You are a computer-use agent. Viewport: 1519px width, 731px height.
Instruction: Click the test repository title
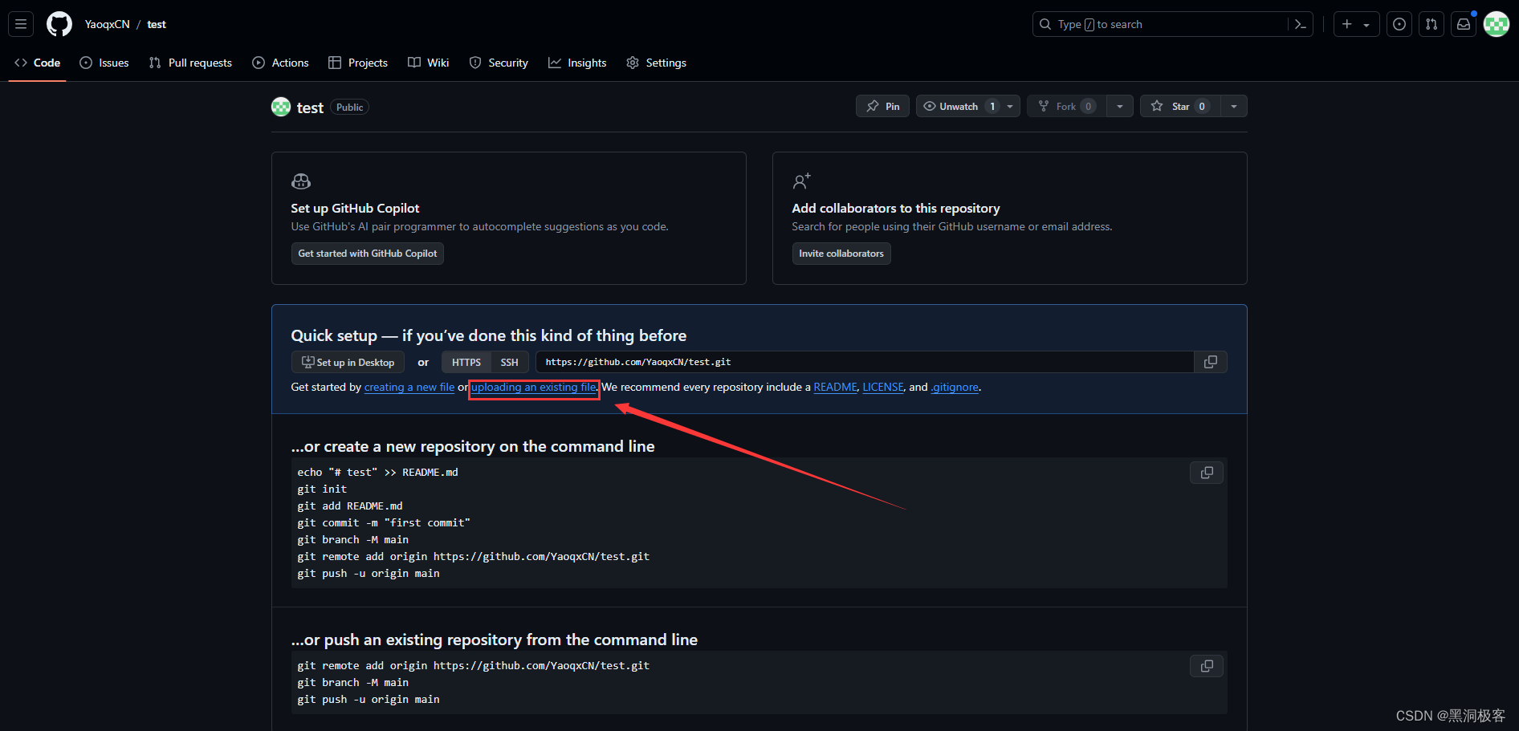(310, 108)
